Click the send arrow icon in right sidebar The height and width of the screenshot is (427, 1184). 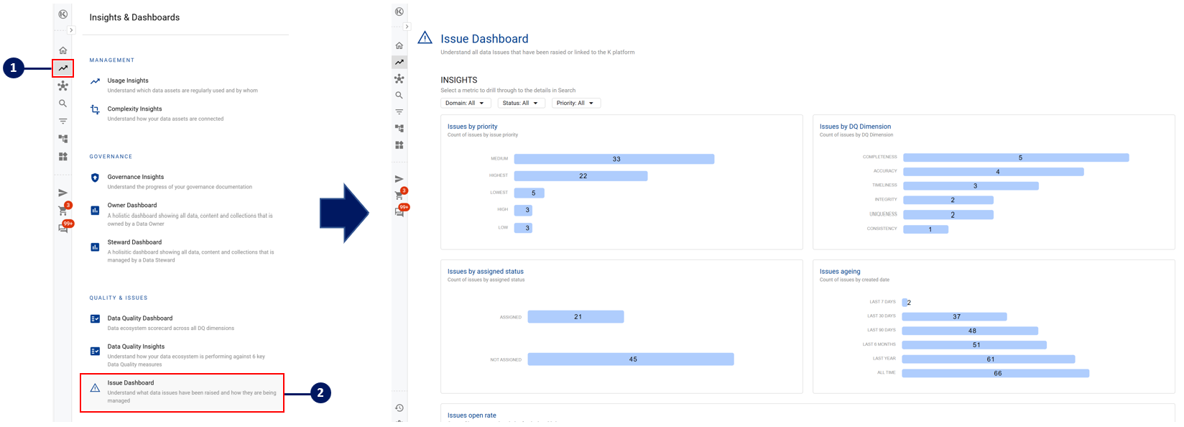pyautogui.click(x=399, y=179)
